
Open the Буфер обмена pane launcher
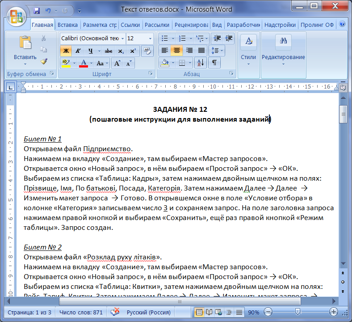52,73
